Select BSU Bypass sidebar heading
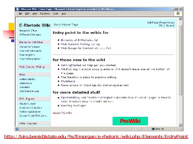This screenshot has width=193, height=144. pos(27,99)
